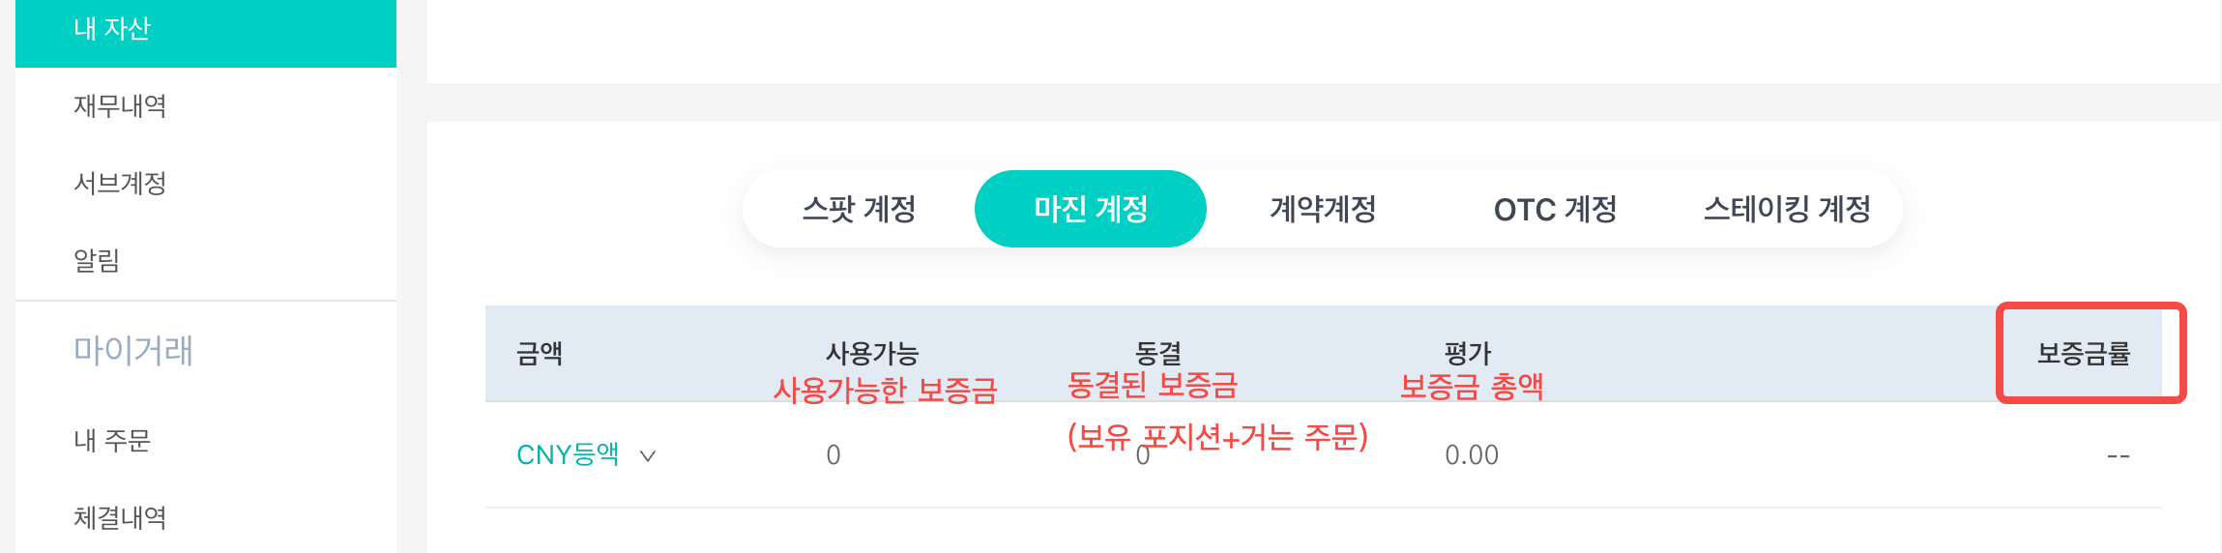Screen dimensions: 2222x553
Task: Click the 금액 column header
Action: pyautogui.click(x=540, y=354)
